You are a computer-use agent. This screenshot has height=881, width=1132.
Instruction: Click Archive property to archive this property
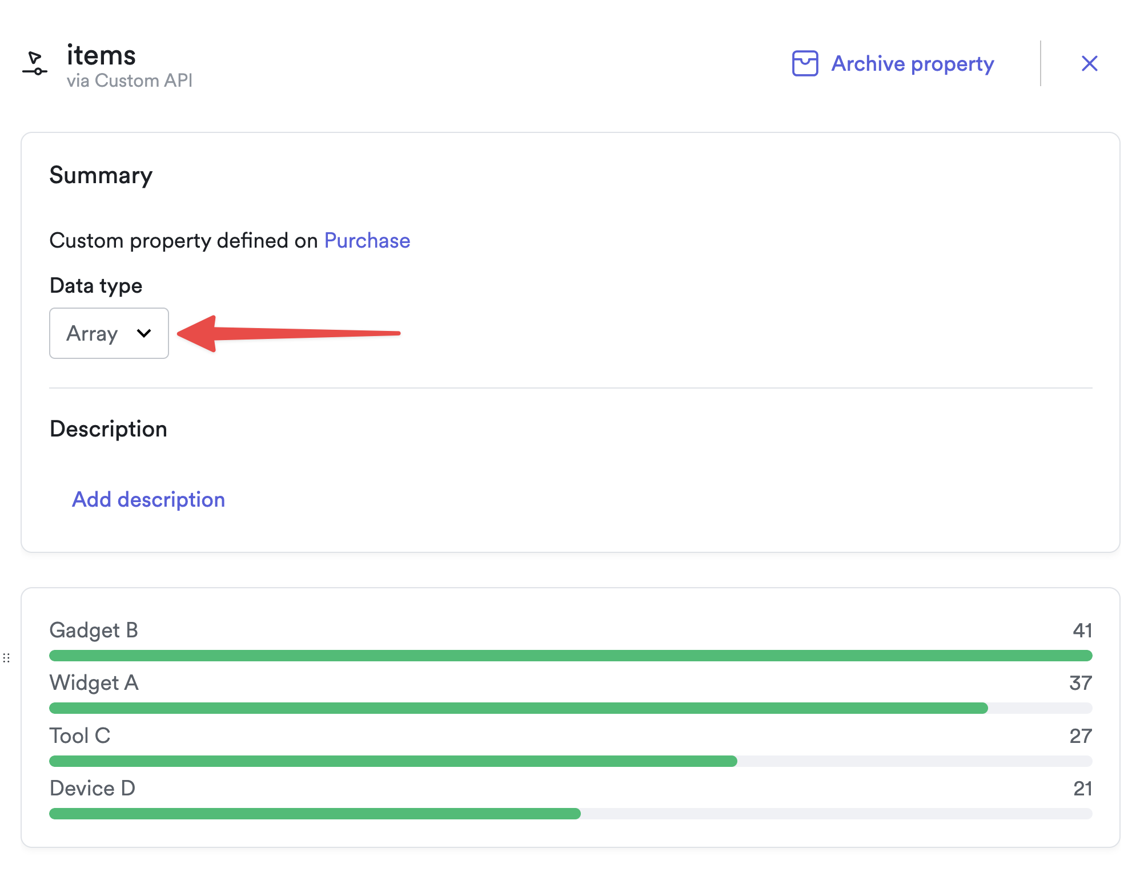click(x=912, y=64)
